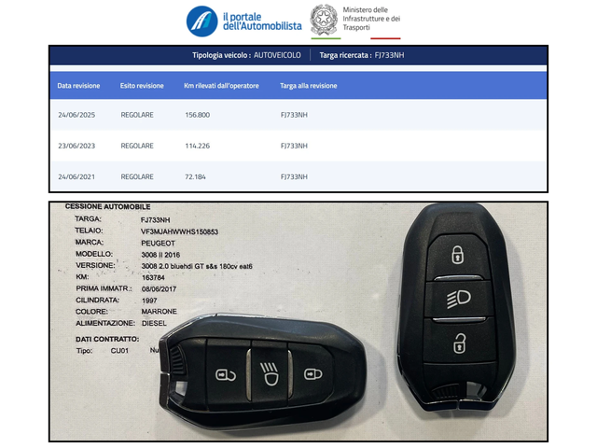
Task: Click REGOLARE in the 23/06/2023 row
Action: click(x=137, y=146)
